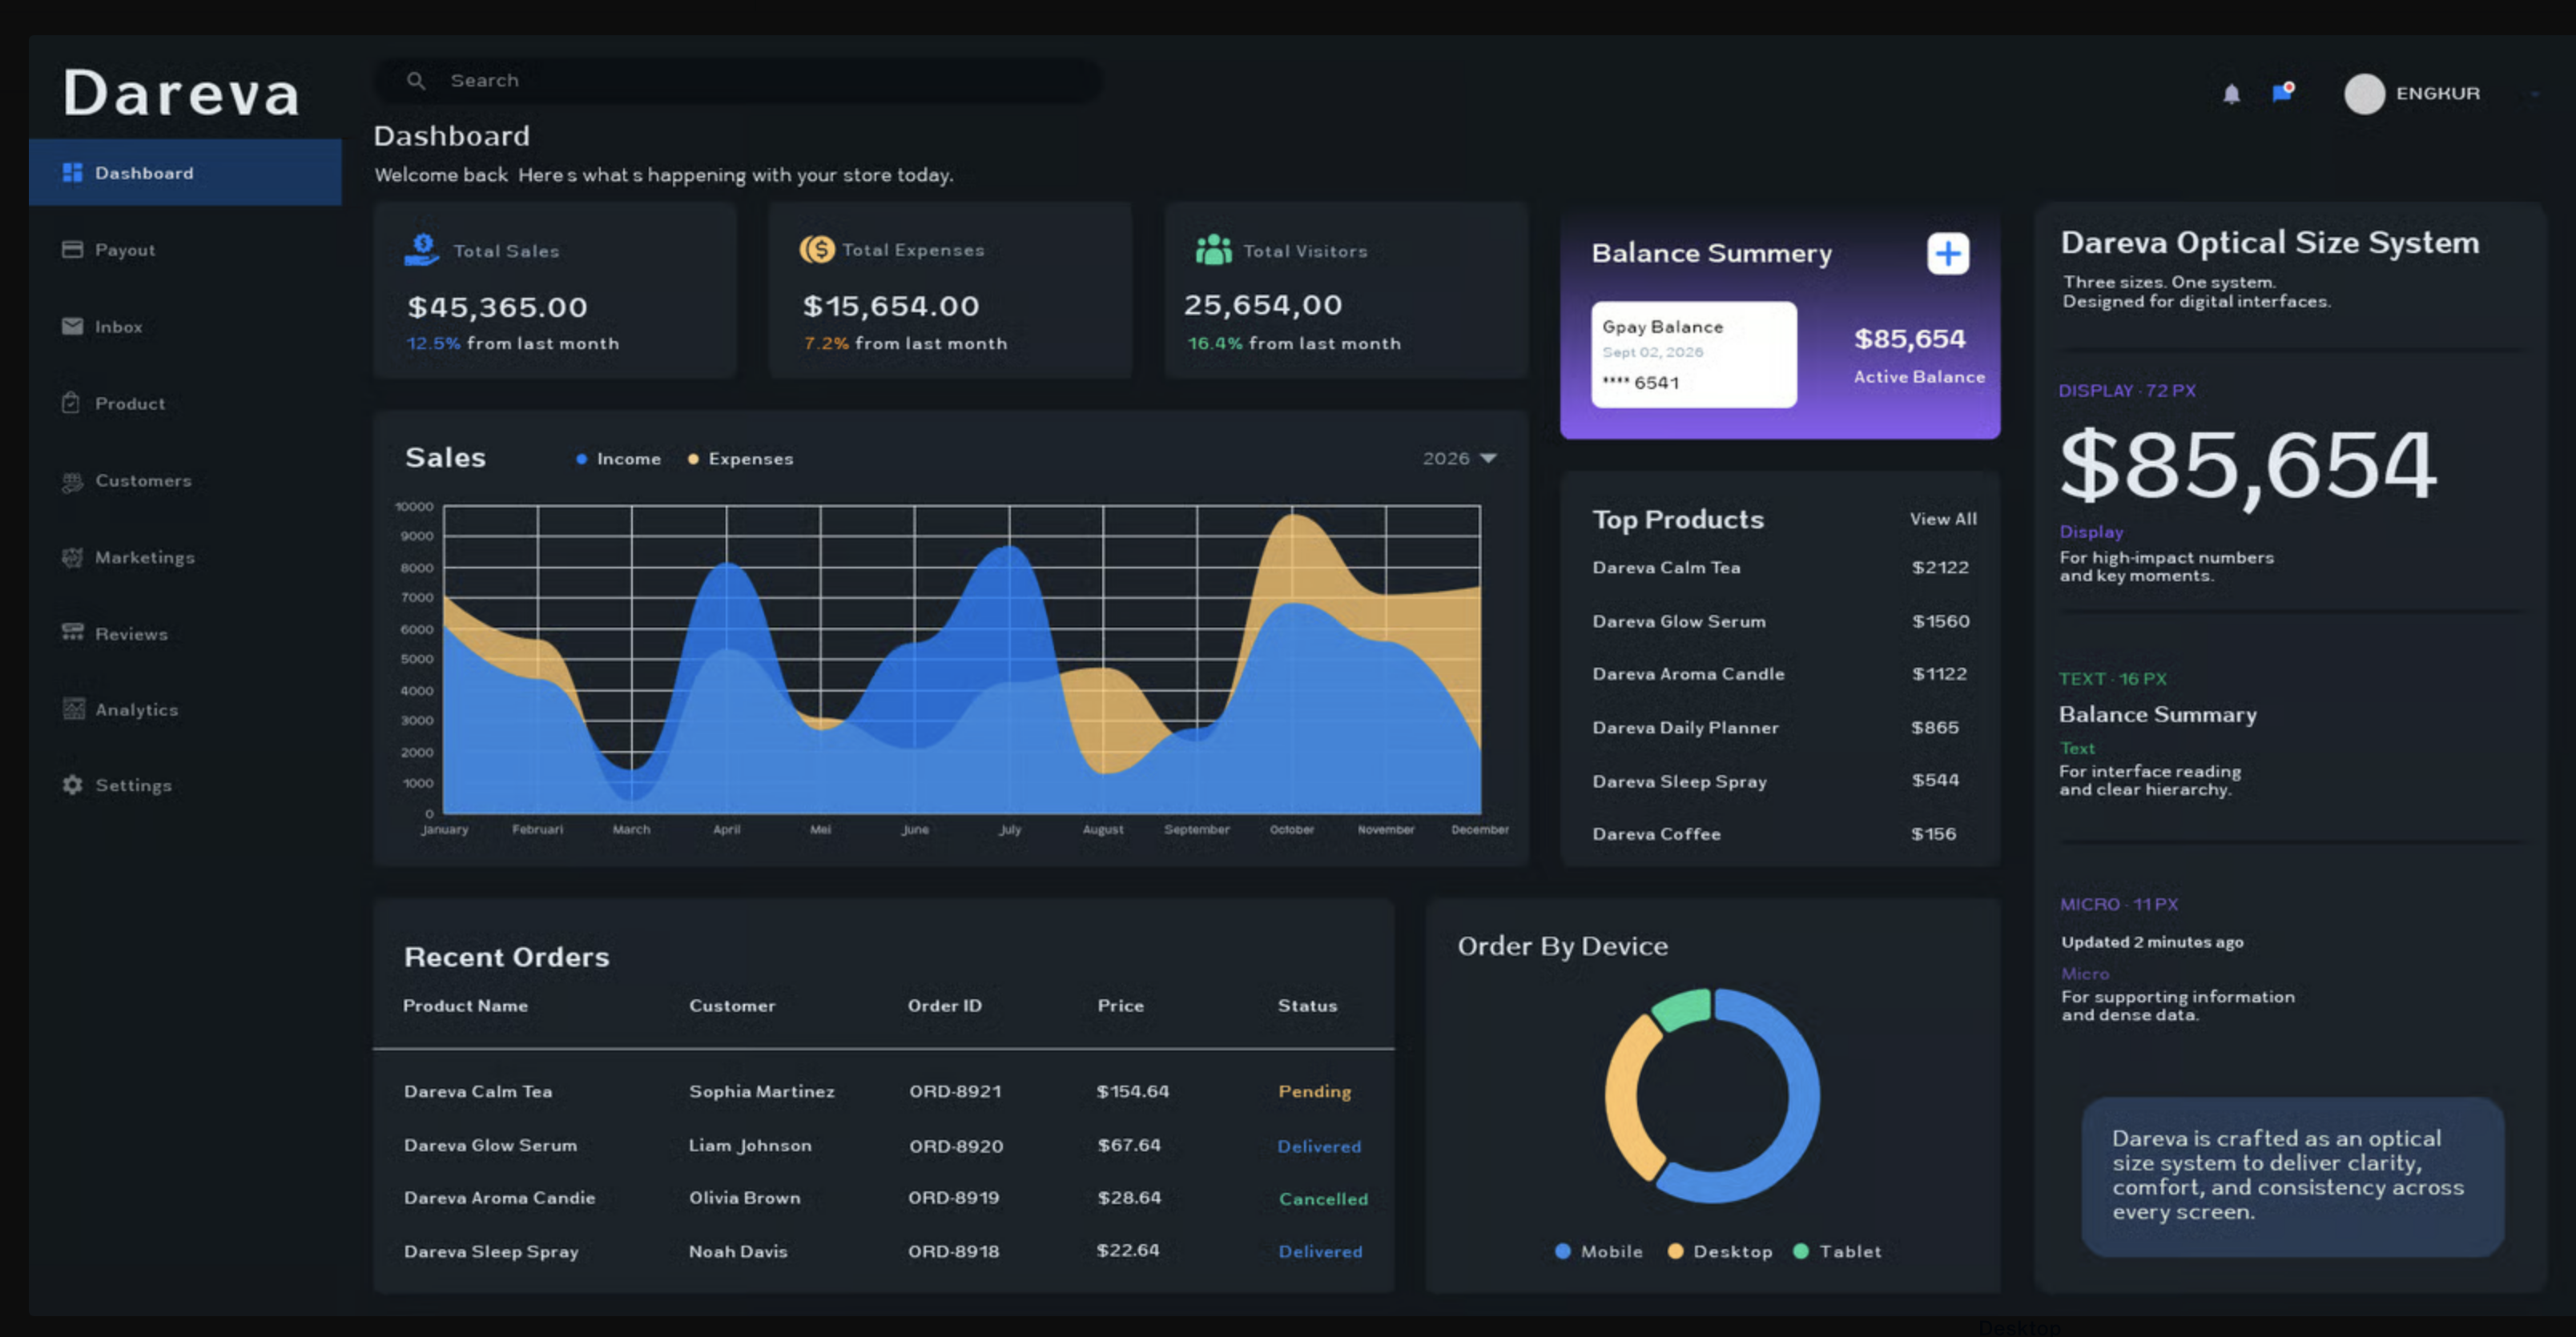Click the Payout card icon in sidebar
Image resolution: width=2576 pixels, height=1337 pixels.
[72, 250]
